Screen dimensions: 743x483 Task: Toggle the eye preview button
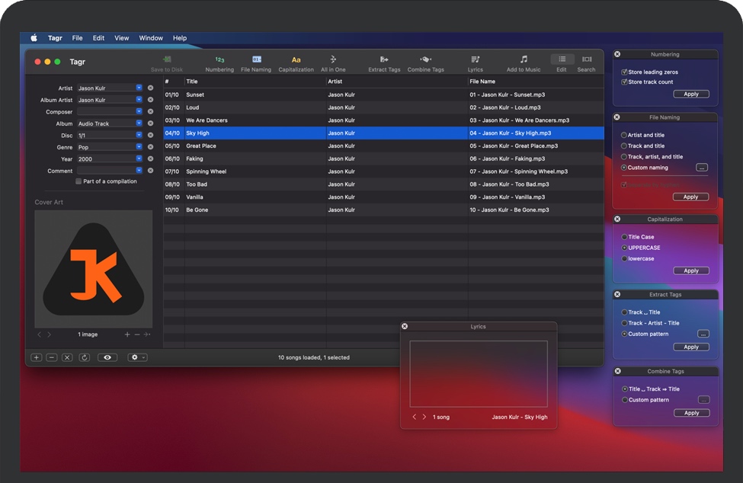point(107,357)
